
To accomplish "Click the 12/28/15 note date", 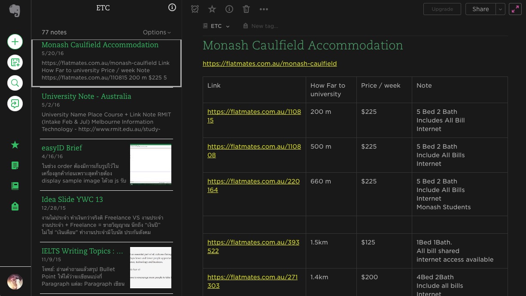I will coord(54,208).
